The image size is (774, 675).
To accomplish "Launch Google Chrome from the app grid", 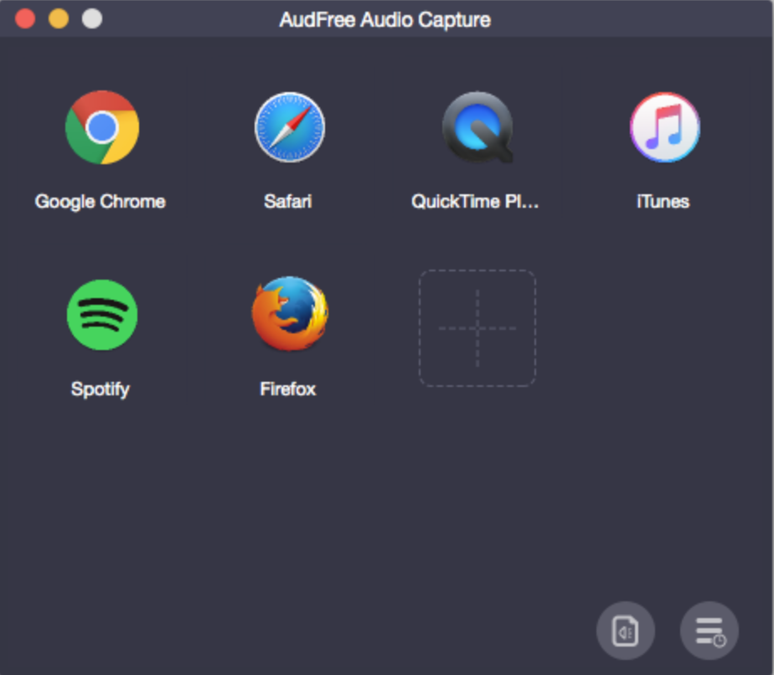I will [102, 127].
